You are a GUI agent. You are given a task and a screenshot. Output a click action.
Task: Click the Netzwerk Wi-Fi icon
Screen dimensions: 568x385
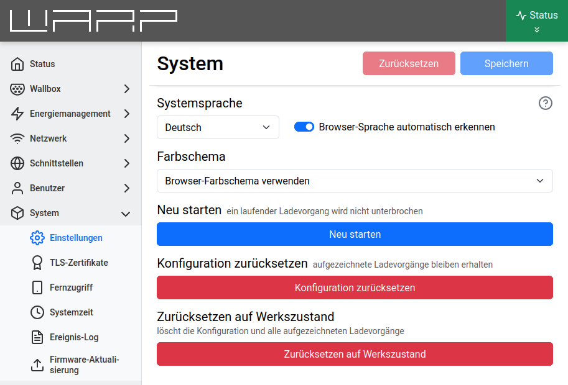tap(17, 138)
